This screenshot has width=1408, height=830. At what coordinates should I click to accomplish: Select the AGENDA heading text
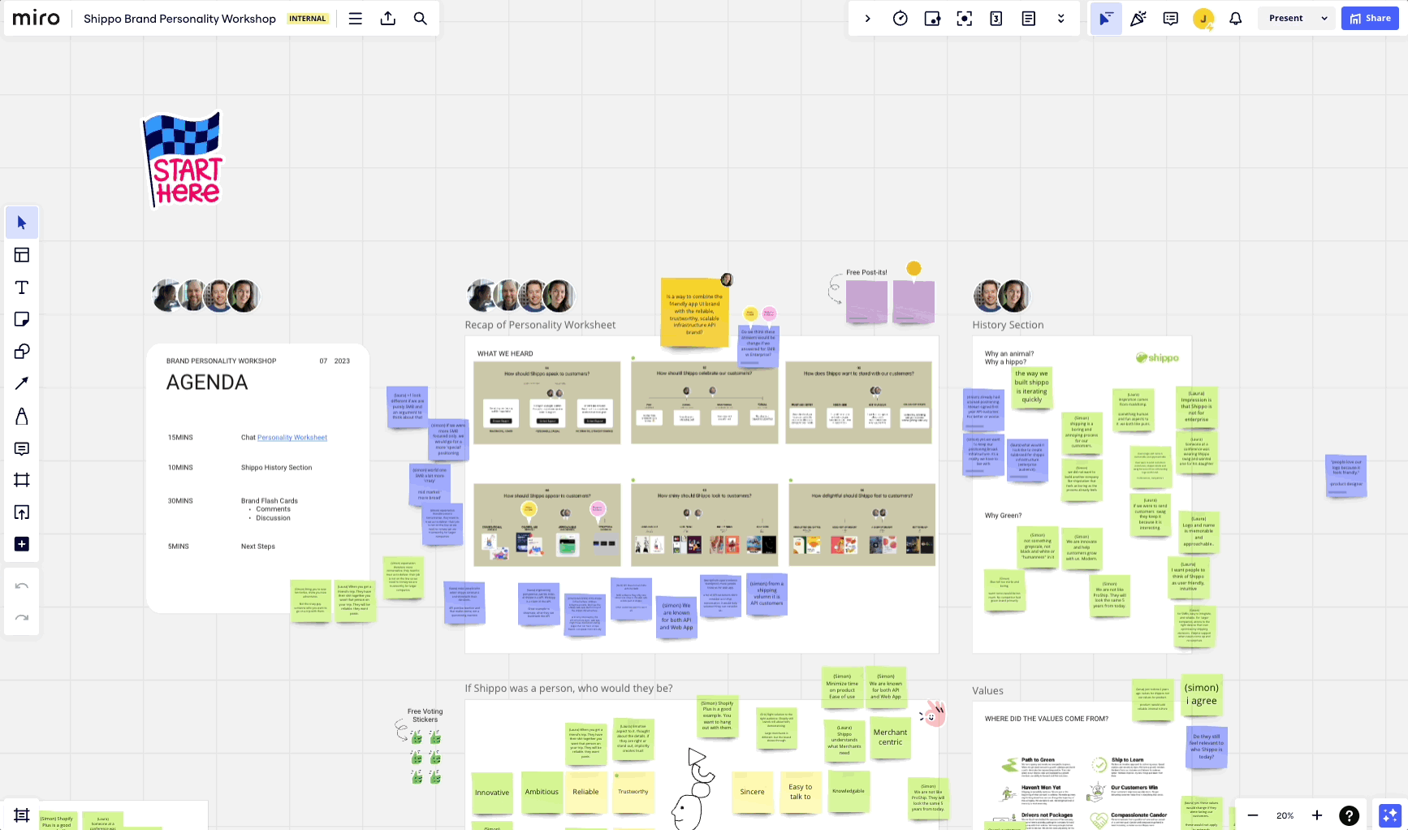click(x=207, y=383)
